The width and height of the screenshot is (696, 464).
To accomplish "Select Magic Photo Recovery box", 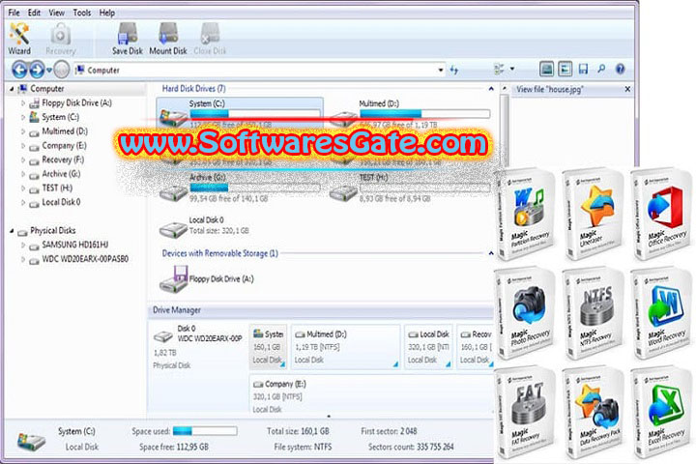I will click(x=526, y=313).
